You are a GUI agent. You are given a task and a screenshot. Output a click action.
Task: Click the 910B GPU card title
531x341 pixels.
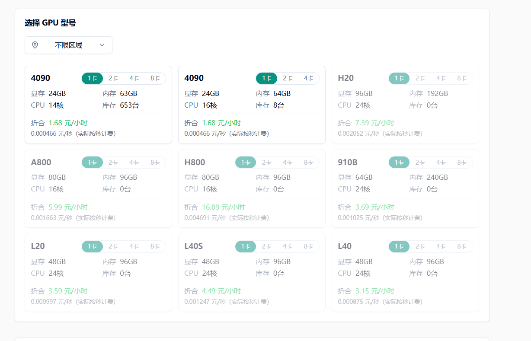[x=348, y=163]
